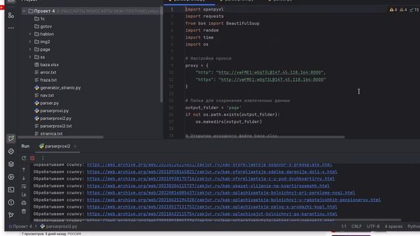Open the Terminal tool window icon
Image resolution: width=420 pixels, height=236 pixels.
click(x=11, y=189)
